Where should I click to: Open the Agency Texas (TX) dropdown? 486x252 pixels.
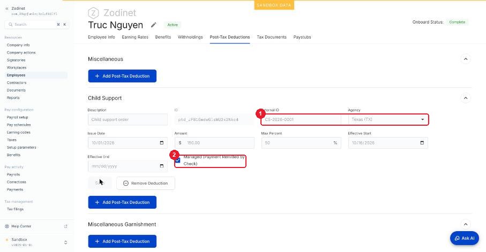tap(388, 119)
